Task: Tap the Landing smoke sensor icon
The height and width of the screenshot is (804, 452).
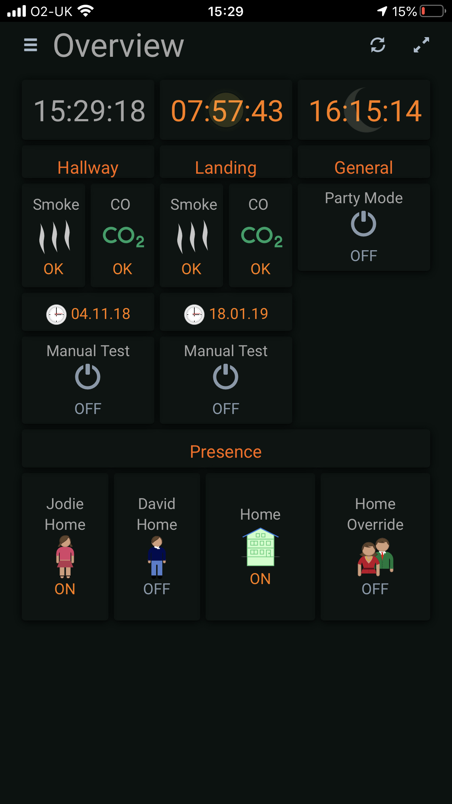Action: [x=193, y=236]
